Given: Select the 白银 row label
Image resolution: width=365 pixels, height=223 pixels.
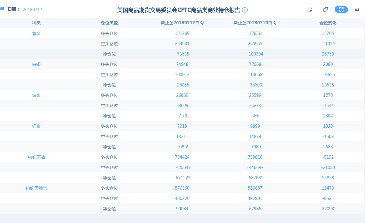Looking at the screenshot, I should pos(36,64).
